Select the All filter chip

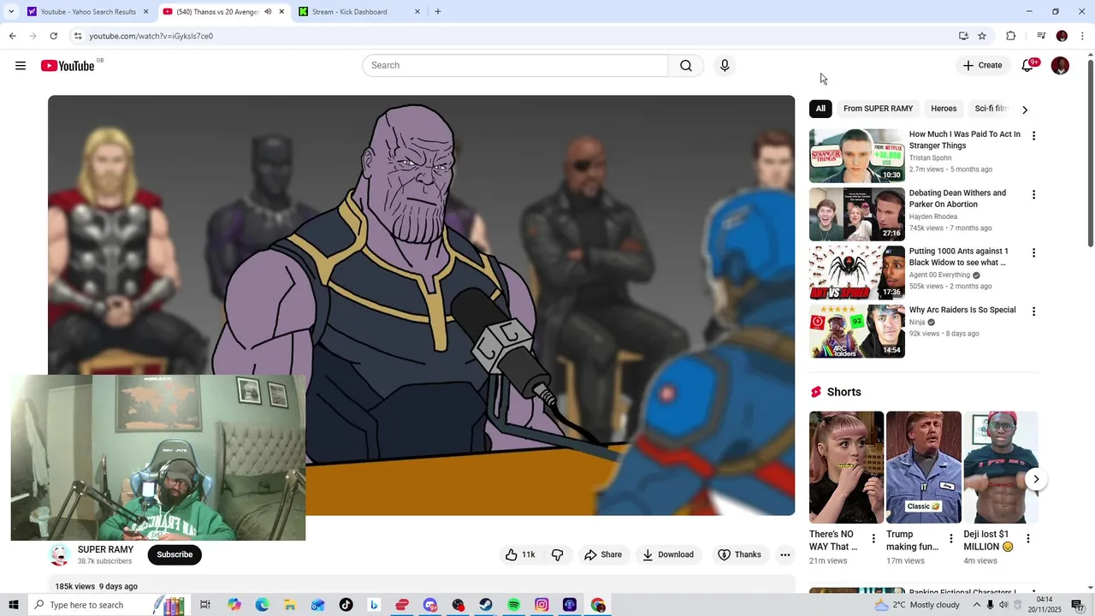click(820, 109)
